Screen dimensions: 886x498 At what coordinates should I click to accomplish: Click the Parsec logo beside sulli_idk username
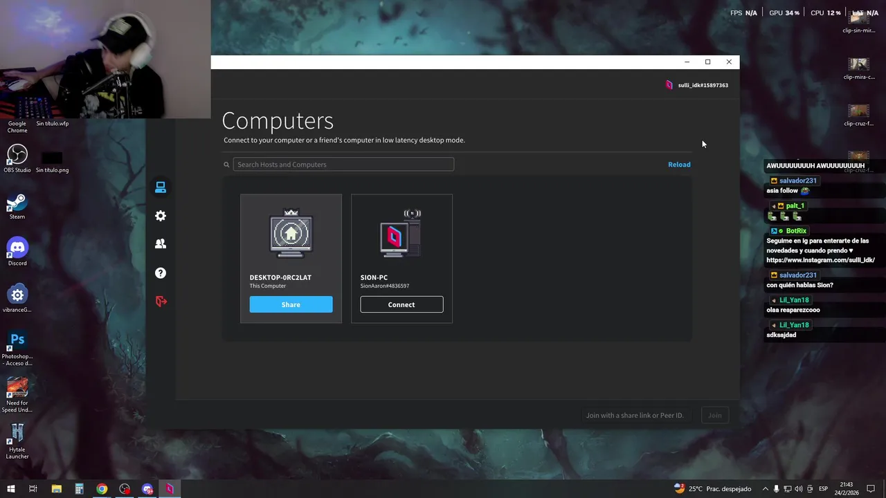coord(669,85)
